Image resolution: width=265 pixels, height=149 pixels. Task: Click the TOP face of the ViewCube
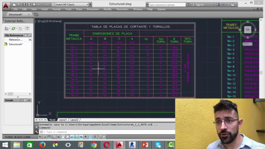pos(248,30)
